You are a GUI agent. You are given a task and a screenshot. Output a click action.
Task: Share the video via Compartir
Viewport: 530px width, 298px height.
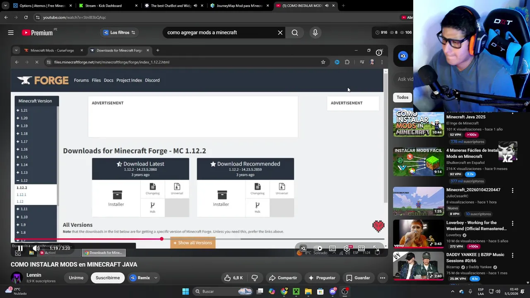pyautogui.click(x=283, y=278)
